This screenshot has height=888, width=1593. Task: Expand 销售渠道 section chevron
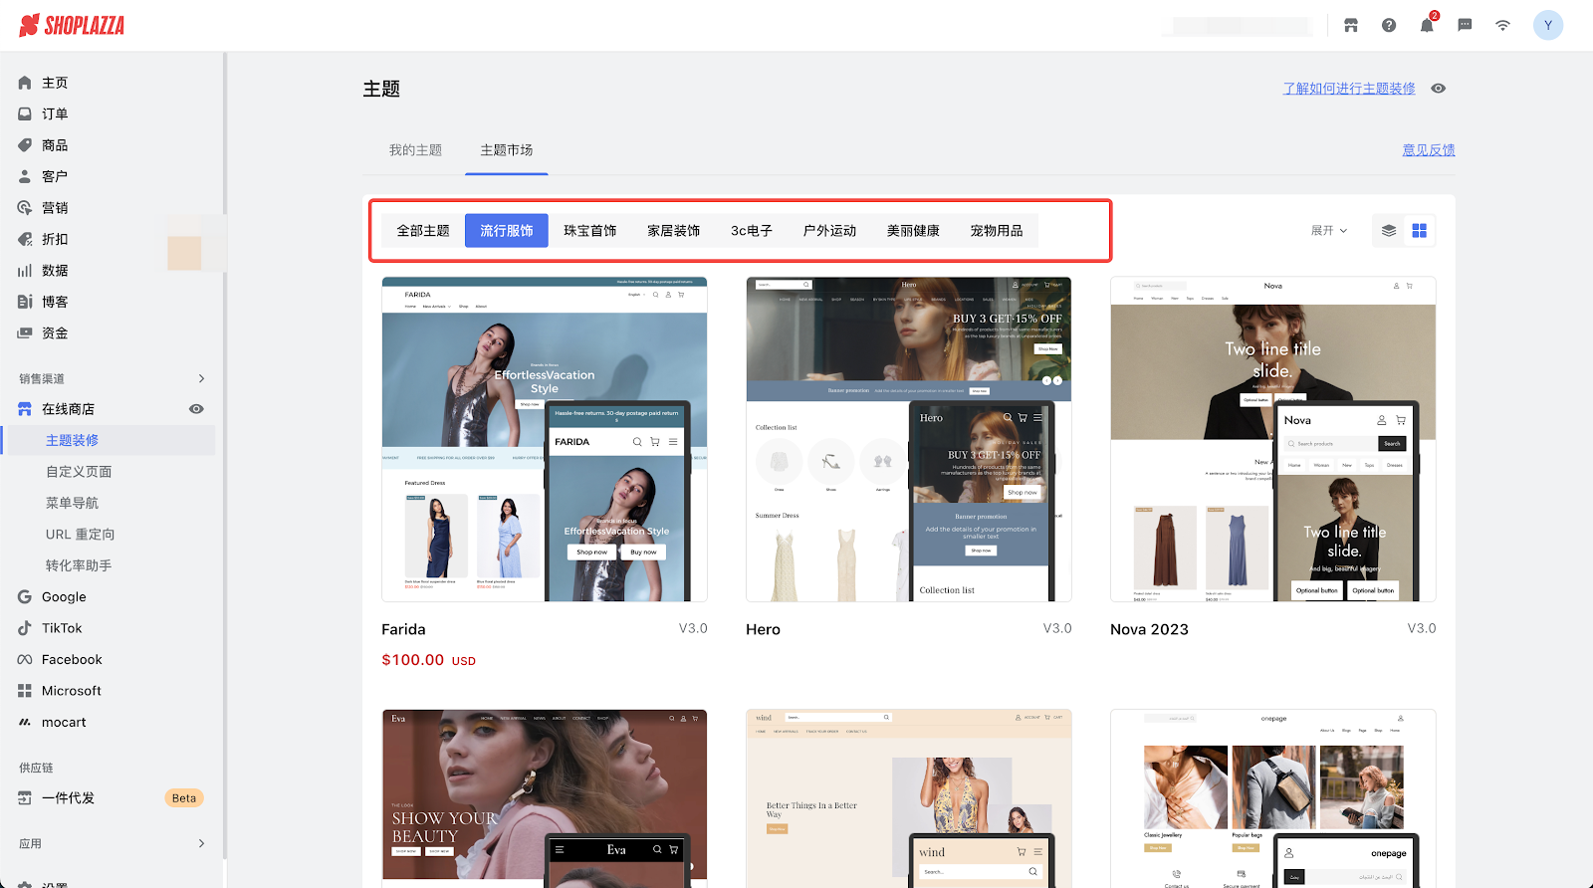201,378
